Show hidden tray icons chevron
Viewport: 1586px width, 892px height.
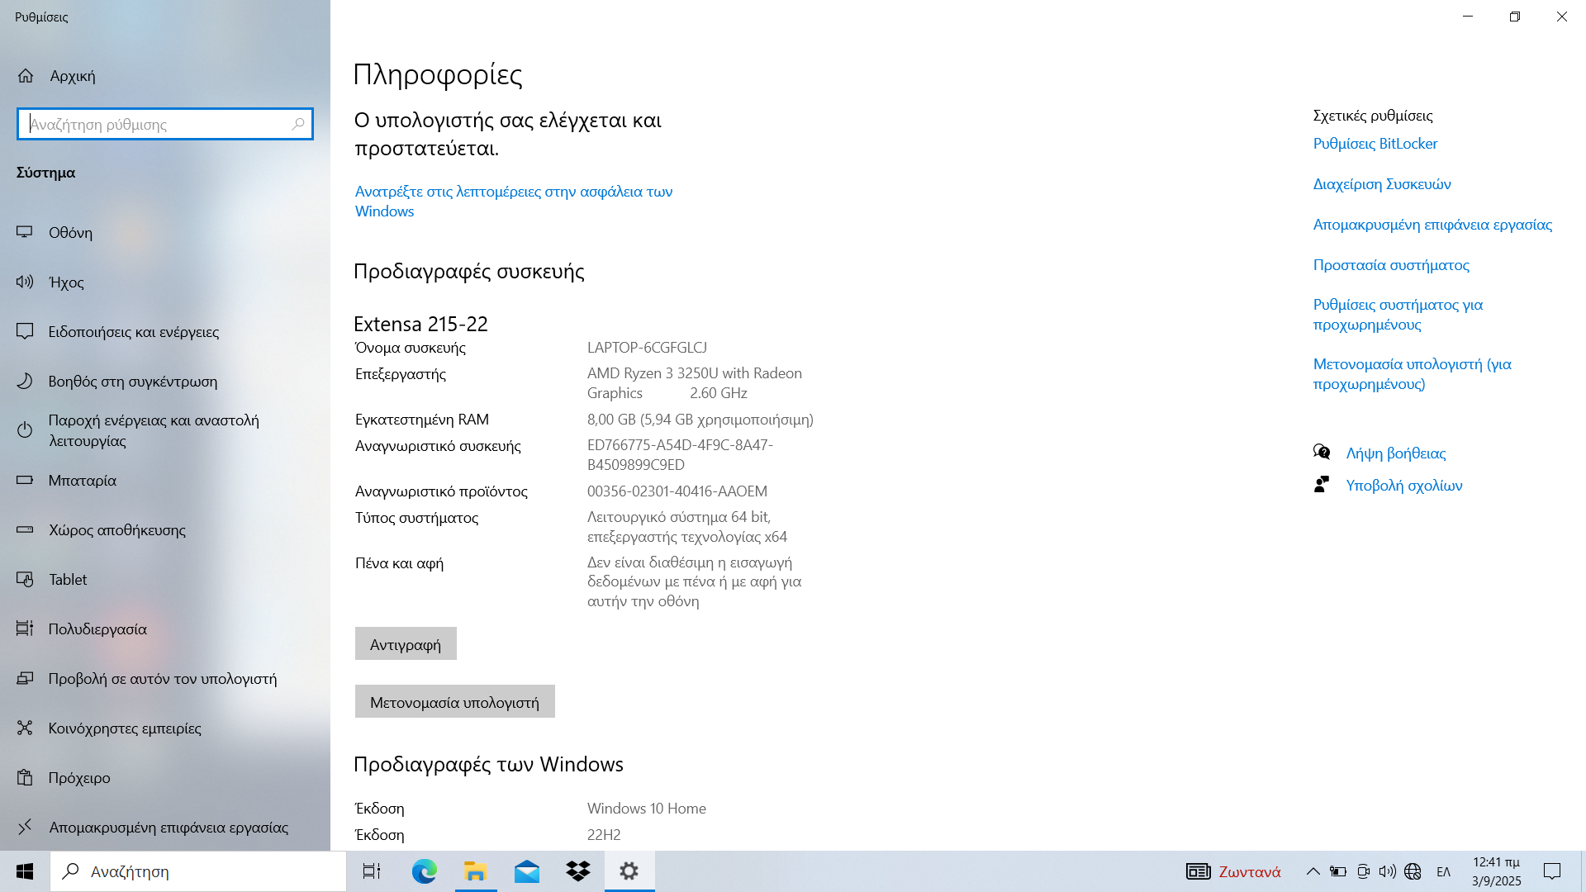(1313, 871)
